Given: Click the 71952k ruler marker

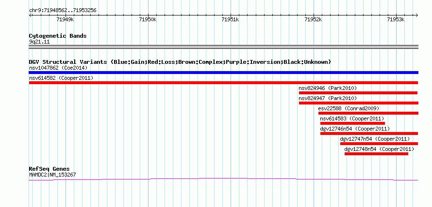Looking at the screenshot, I should point(313,19).
